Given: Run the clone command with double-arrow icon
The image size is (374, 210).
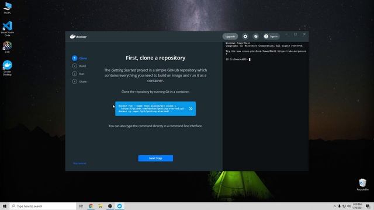Looking at the screenshot, I should pyautogui.click(x=191, y=109).
